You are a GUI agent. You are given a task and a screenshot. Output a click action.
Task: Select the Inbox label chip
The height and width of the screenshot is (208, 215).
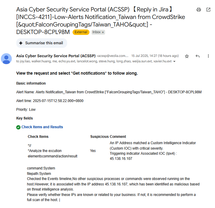96,32
